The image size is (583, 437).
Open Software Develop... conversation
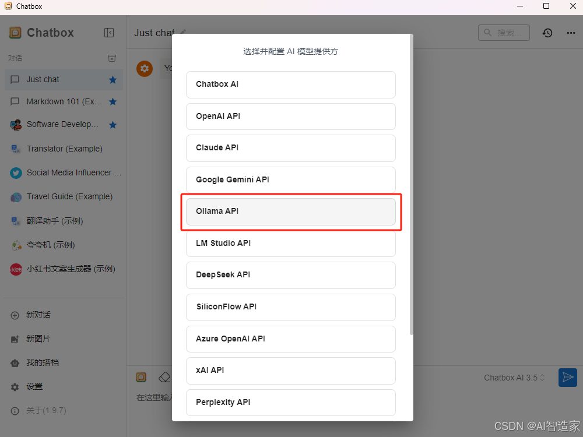[64, 125]
